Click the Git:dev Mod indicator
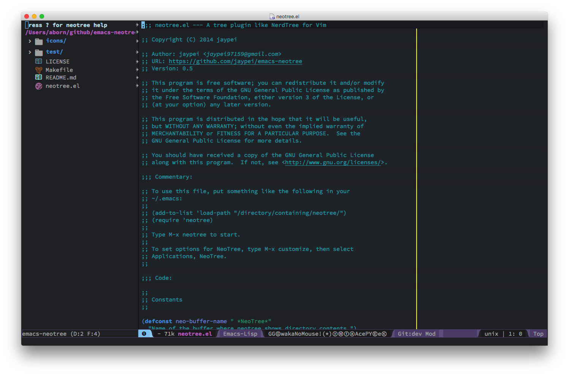569x376 pixels. tap(417, 334)
